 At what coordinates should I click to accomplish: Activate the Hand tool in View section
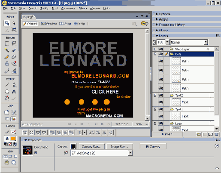point(6,163)
